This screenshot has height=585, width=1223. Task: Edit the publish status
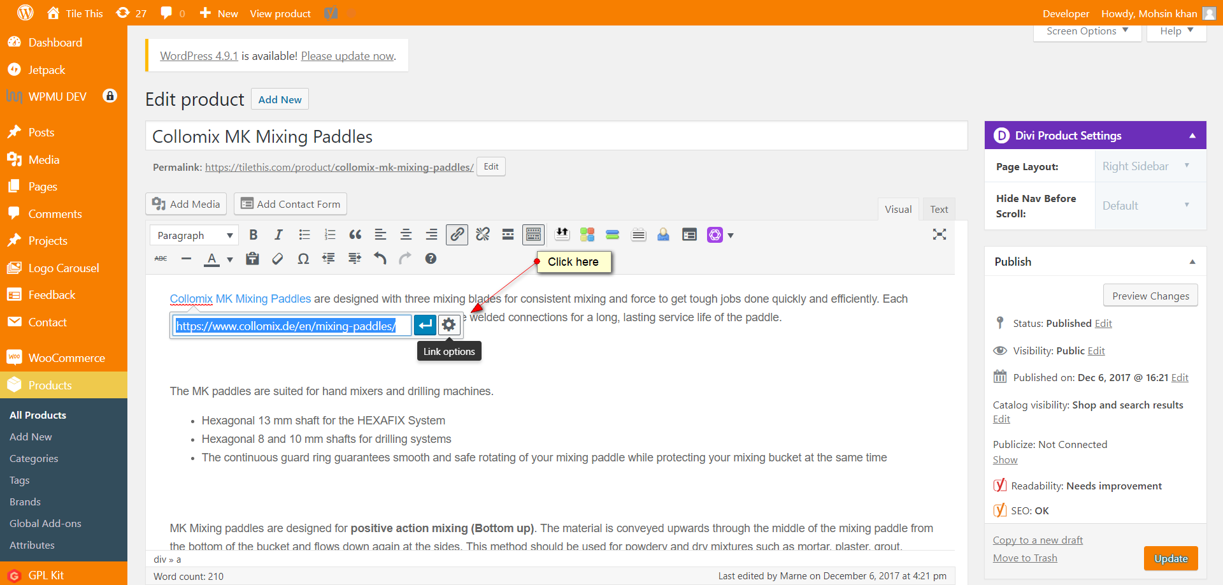click(1103, 324)
